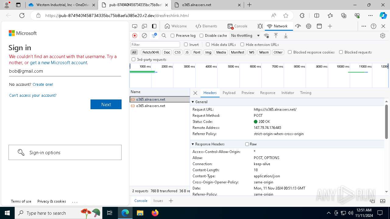This screenshot has width=390, height=219.
Task: Click in the network Filter field
Action: [155, 44]
